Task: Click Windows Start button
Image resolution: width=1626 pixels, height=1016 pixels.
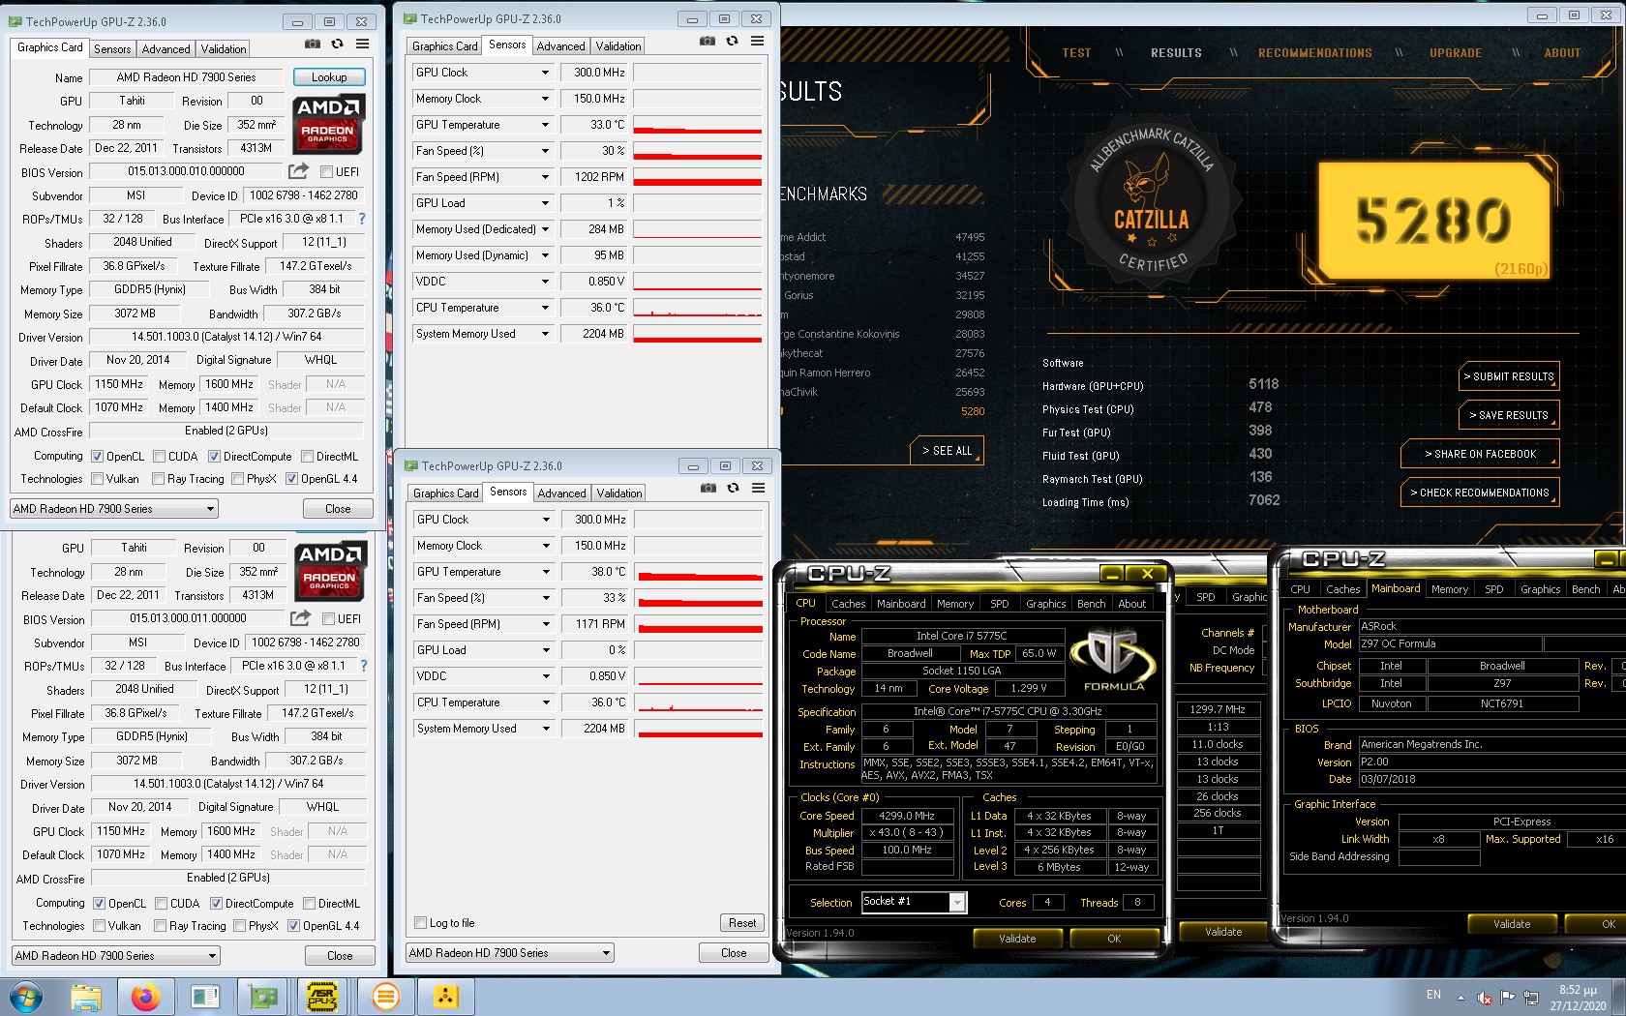Action: pyautogui.click(x=26, y=997)
